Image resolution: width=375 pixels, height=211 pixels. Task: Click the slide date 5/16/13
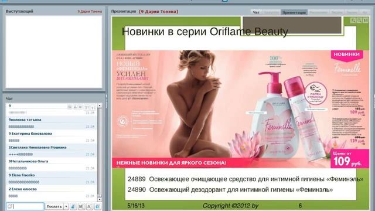click(136, 206)
